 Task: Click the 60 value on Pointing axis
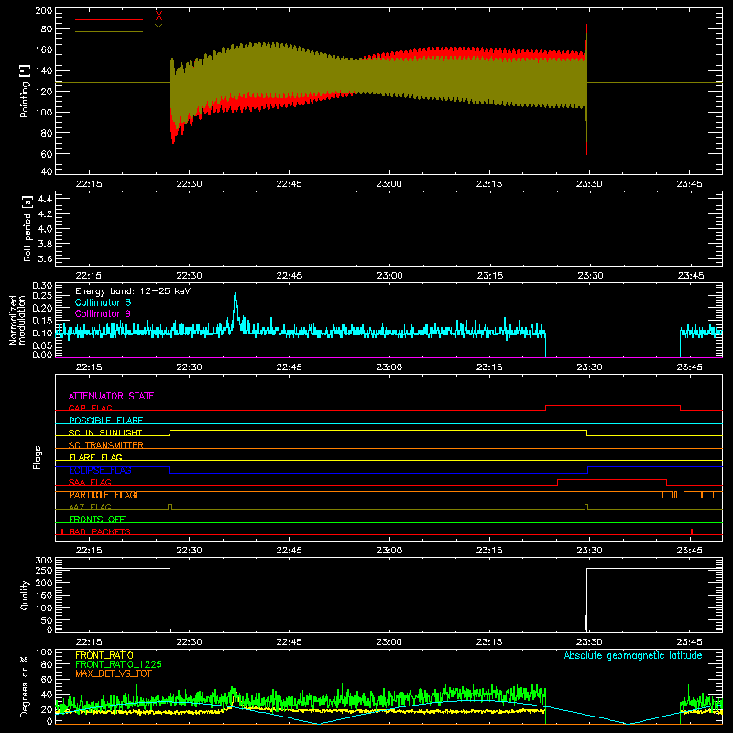coord(47,154)
